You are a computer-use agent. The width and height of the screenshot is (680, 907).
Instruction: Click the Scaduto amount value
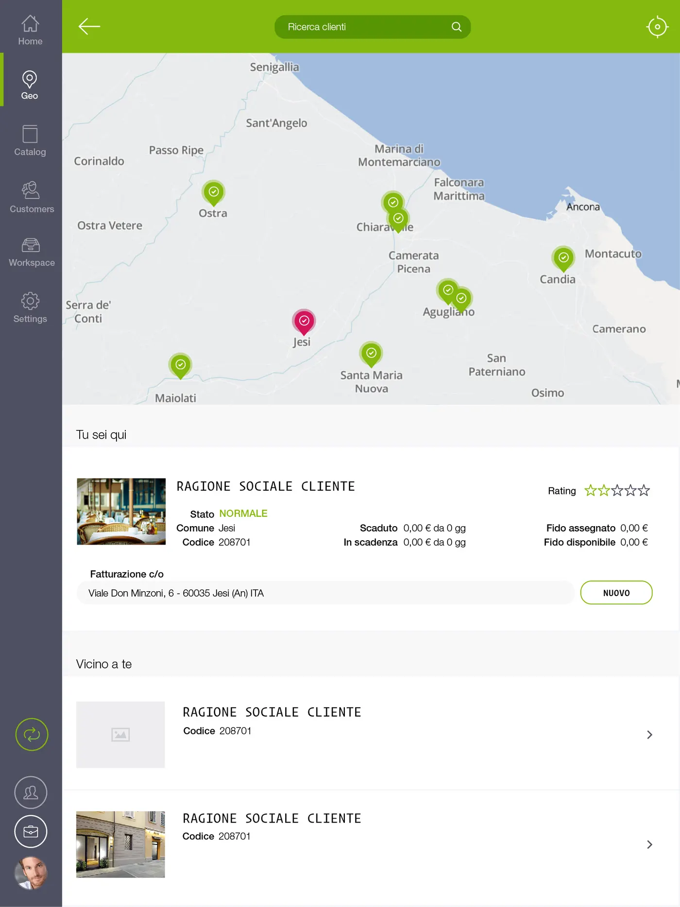click(x=434, y=528)
